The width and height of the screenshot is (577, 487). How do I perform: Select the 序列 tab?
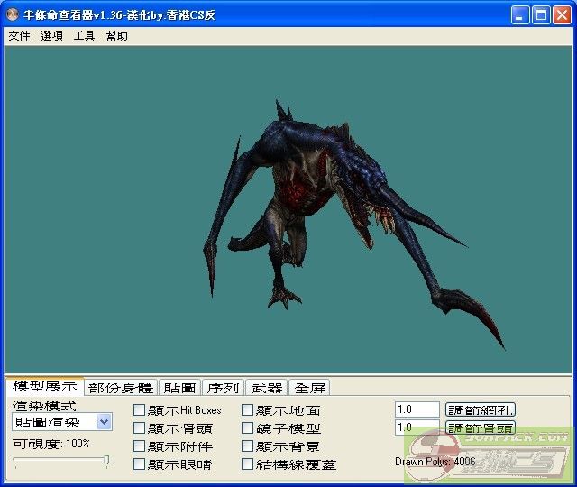(x=223, y=388)
